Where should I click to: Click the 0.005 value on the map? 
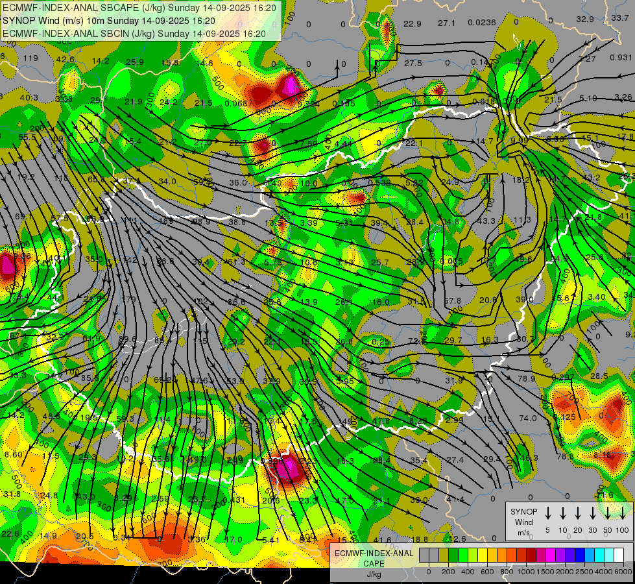click(451, 262)
